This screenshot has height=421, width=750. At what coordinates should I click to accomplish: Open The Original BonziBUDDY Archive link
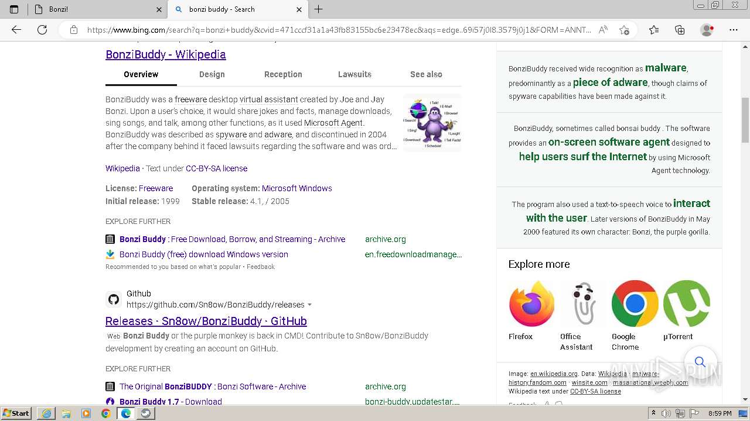coord(213,387)
